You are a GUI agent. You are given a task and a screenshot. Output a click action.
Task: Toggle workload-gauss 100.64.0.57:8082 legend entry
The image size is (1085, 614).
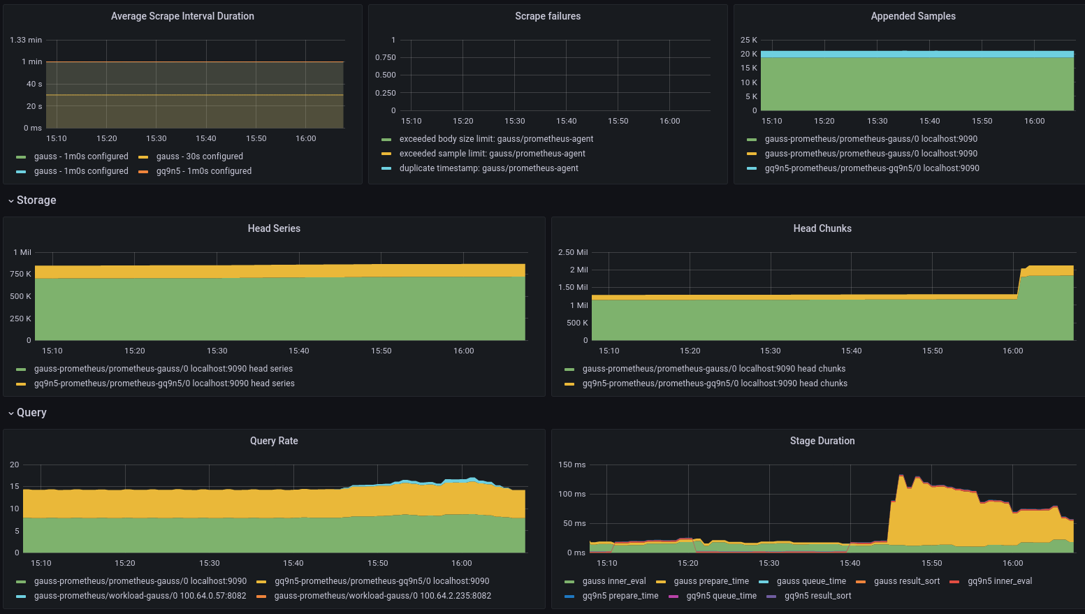140,596
